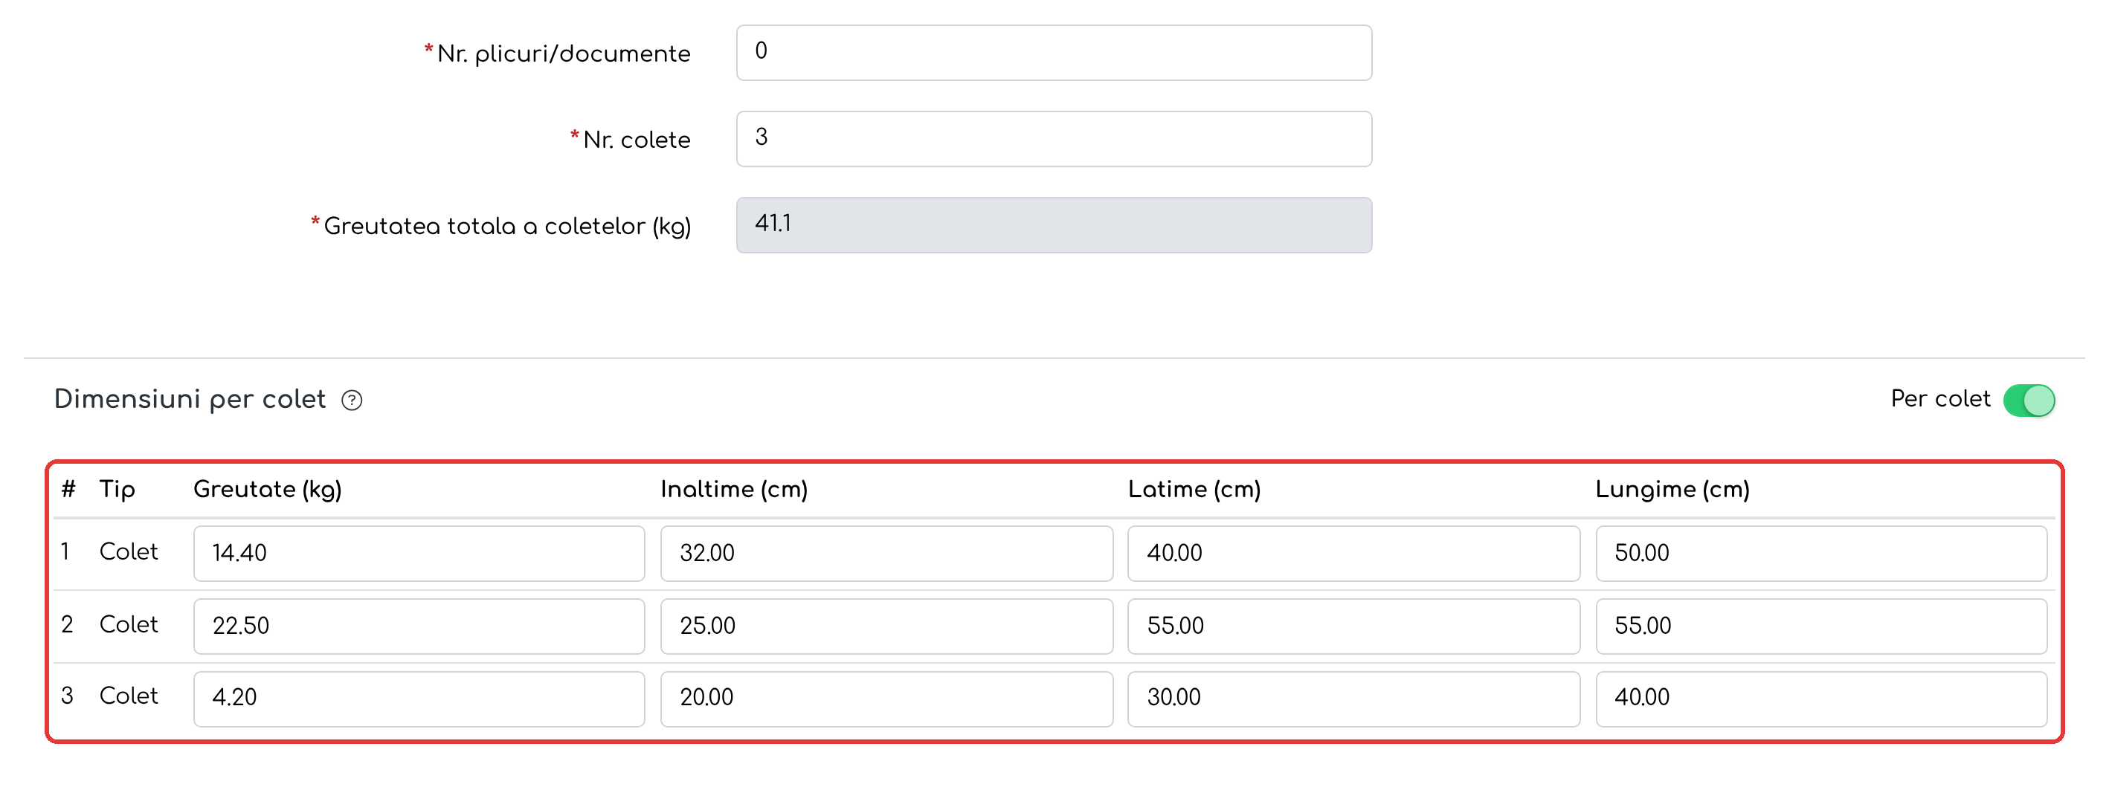2109x787 pixels.
Task: Click the Nr. plicuri/documente input field
Action: tap(1054, 52)
